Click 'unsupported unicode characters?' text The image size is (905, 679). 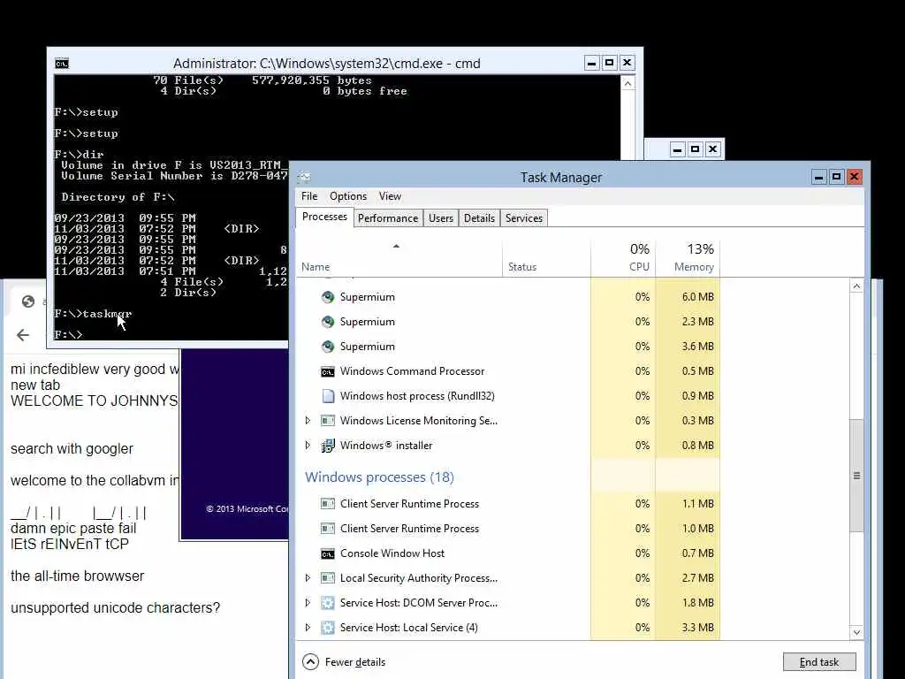(116, 608)
